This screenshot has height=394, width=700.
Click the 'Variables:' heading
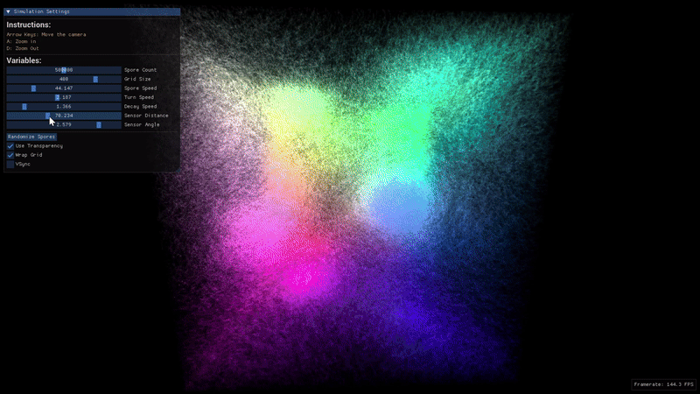click(x=24, y=60)
